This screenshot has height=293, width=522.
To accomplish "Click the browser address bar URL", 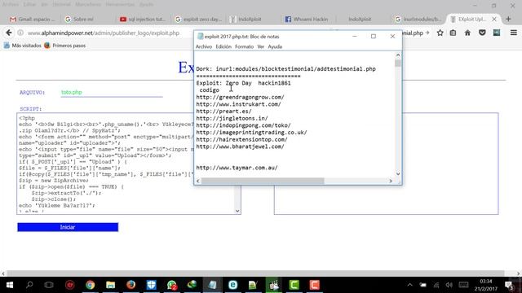I will 104,33.
